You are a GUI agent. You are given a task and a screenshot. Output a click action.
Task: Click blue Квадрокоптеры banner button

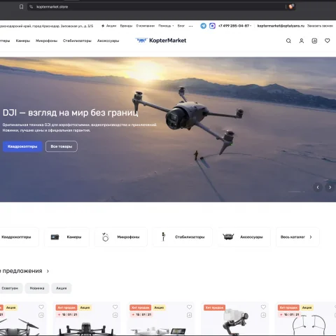(x=22, y=146)
